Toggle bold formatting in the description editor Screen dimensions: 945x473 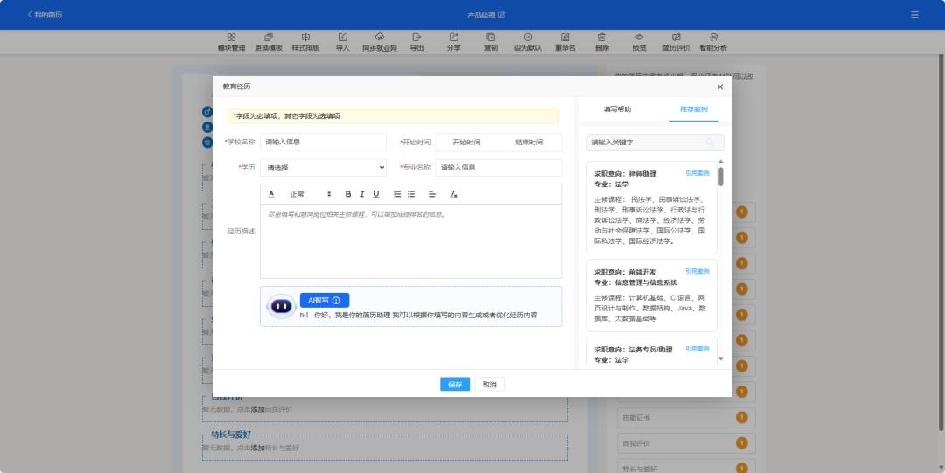(348, 194)
